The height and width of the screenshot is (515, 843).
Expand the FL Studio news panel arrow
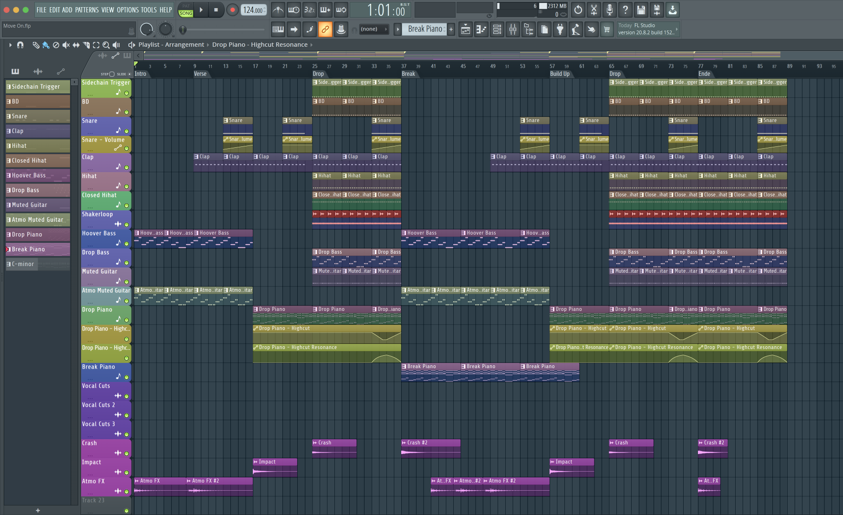(x=676, y=30)
